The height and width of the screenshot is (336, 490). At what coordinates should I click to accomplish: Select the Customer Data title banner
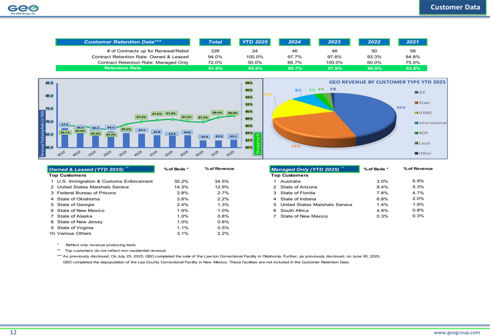tap(453, 7)
